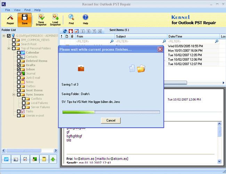
Task: Open the Help menu
Action: [37, 10]
